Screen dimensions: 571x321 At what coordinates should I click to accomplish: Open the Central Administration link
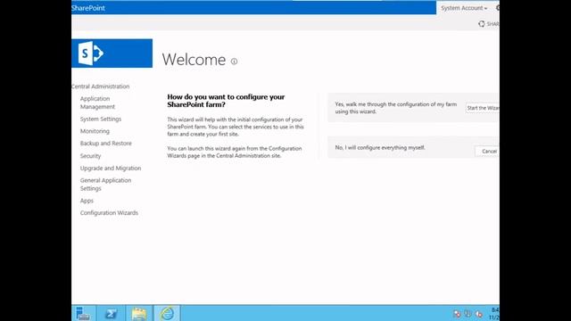(101, 86)
